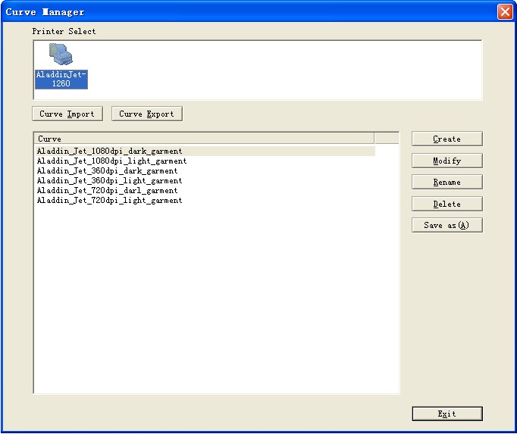Exit the Curve Manager

(447, 414)
